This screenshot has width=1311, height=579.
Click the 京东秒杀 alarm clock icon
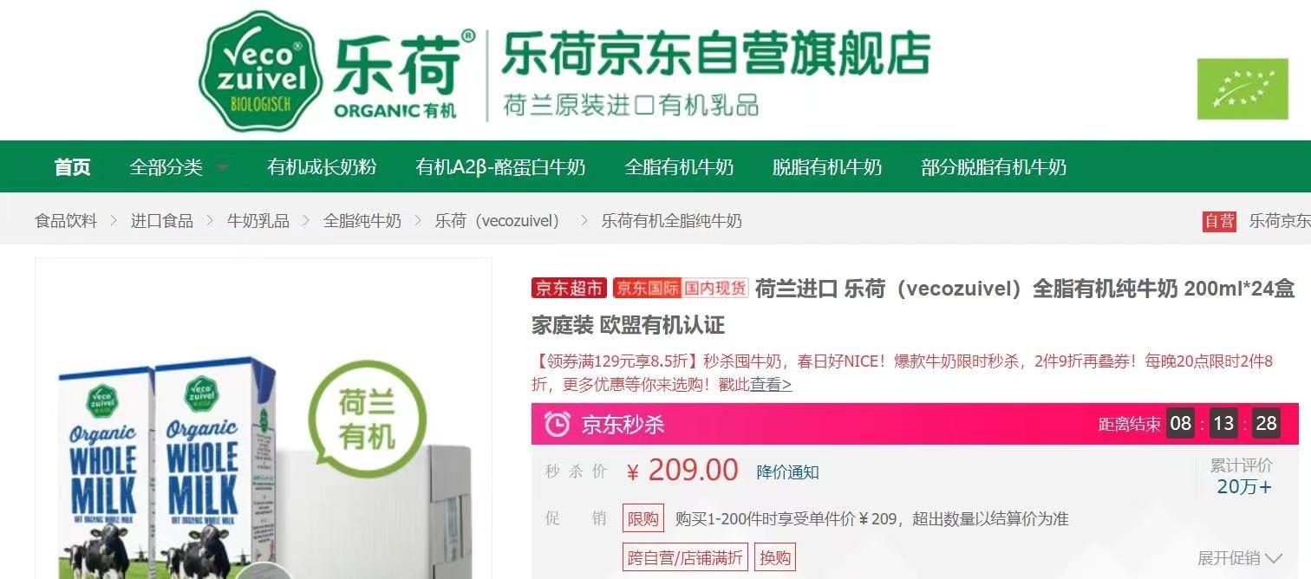click(x=558, y=424)
